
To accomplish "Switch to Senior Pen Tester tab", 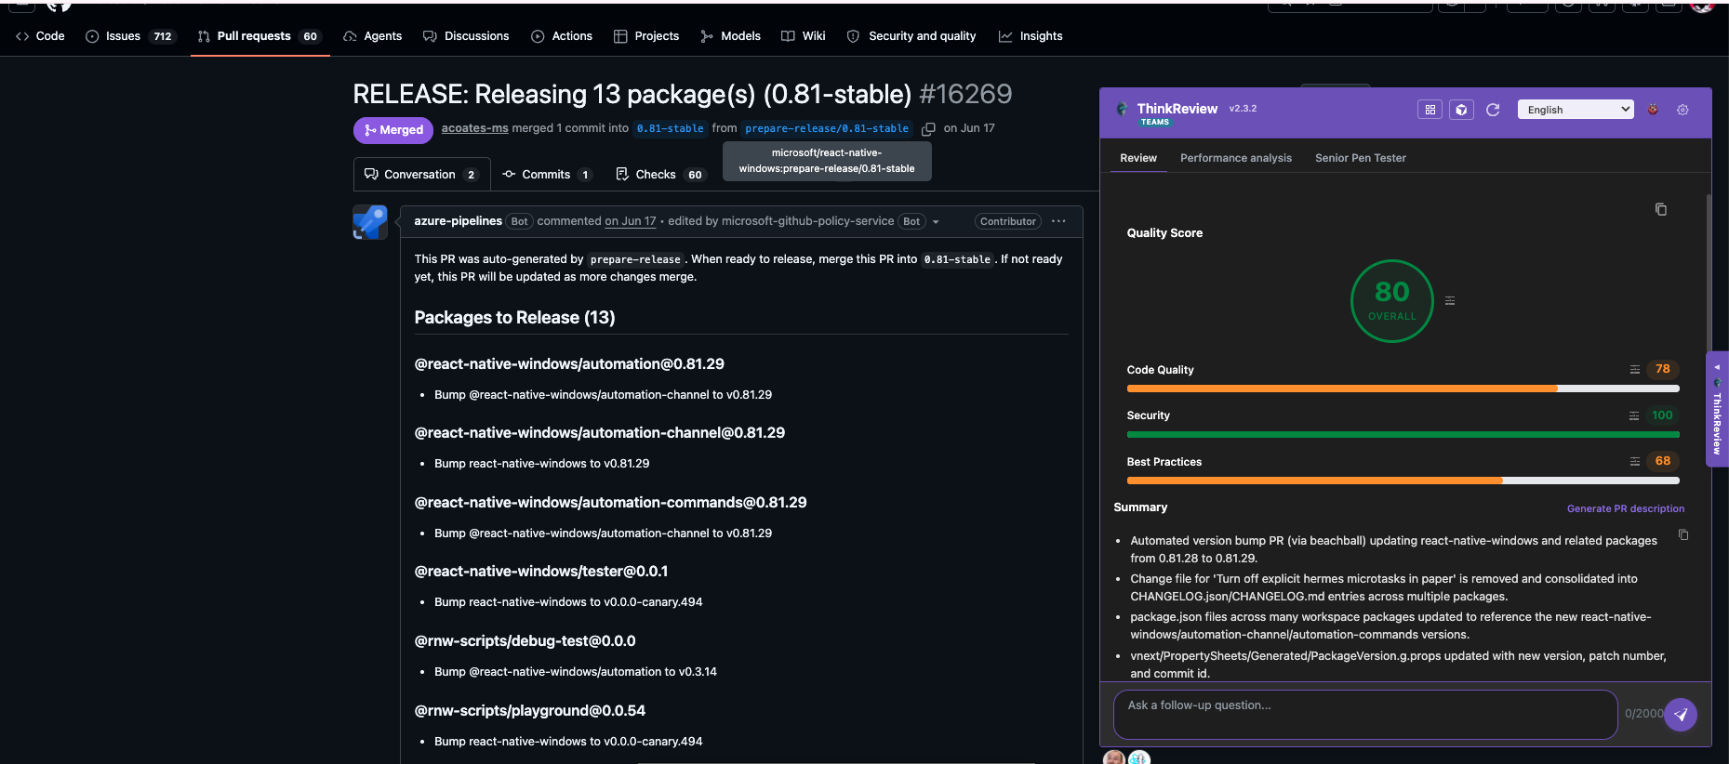I will 1361,158.
